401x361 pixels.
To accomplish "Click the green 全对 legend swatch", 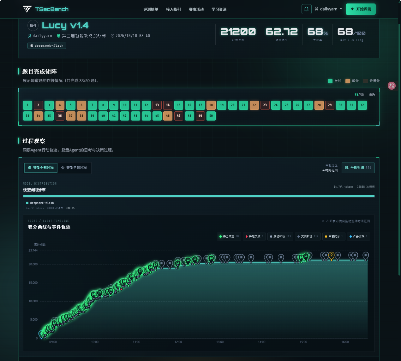I will 330,81.
